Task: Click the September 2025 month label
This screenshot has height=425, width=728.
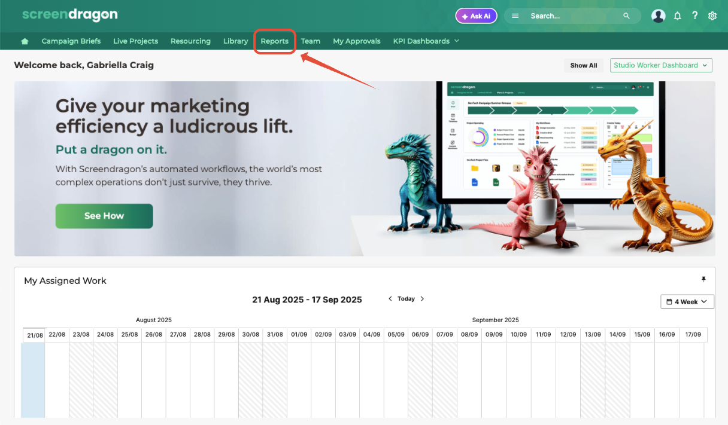Action: [x=495, y=320]
